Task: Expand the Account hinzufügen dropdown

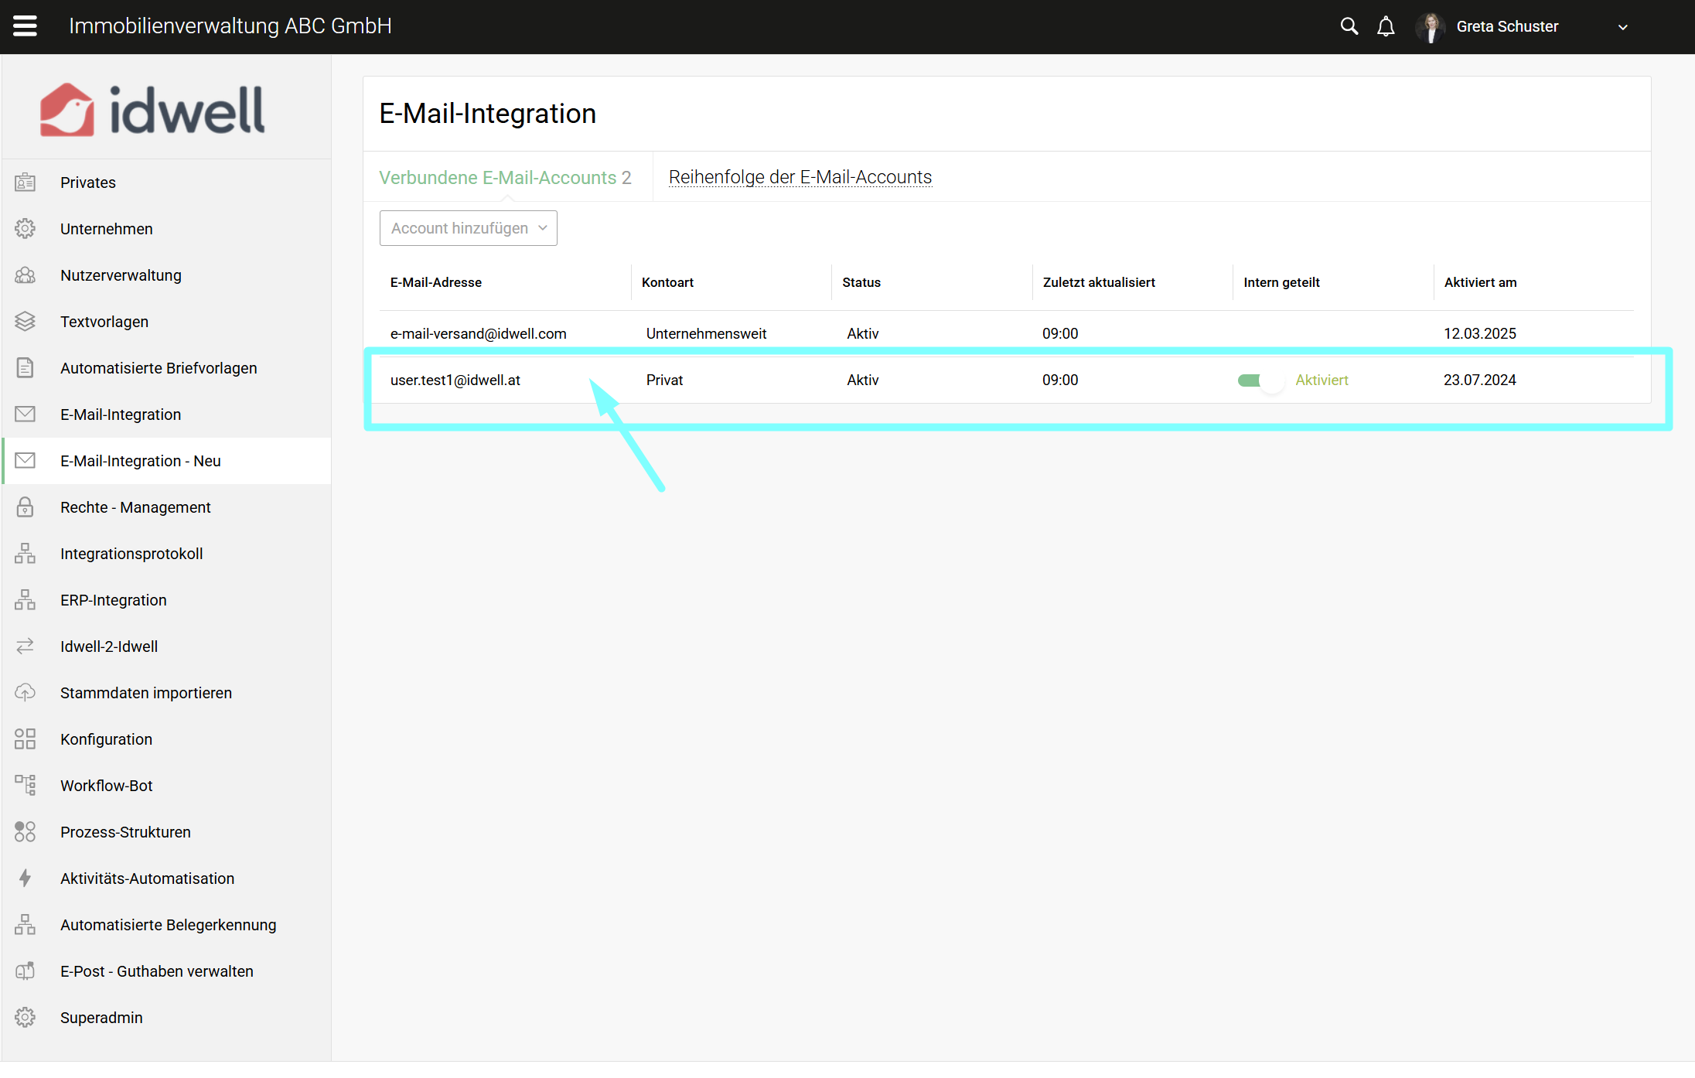Action: tap(468, 228)
